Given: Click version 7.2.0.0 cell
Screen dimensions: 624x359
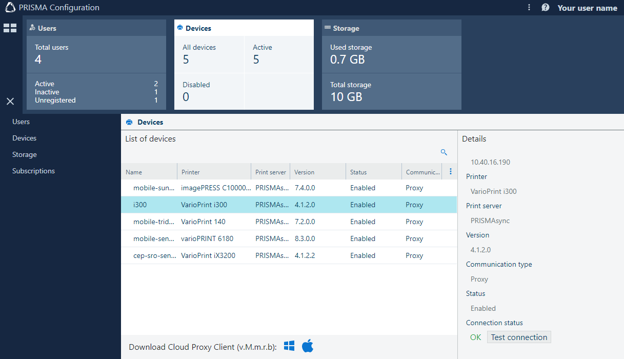Looking at the screenshot, I should coord(305,222).
